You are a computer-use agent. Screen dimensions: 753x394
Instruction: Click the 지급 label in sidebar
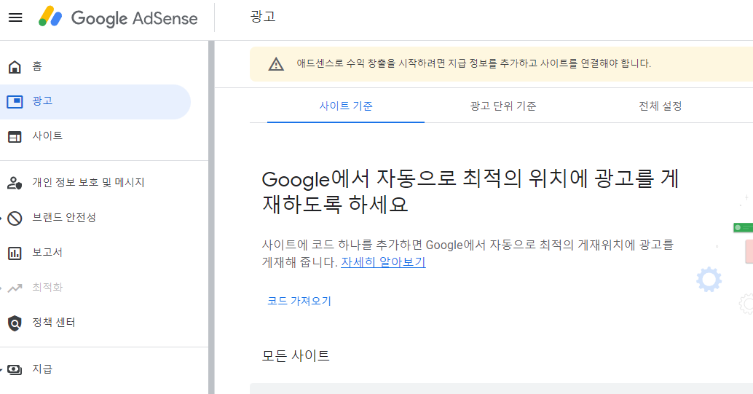[42, 369]
